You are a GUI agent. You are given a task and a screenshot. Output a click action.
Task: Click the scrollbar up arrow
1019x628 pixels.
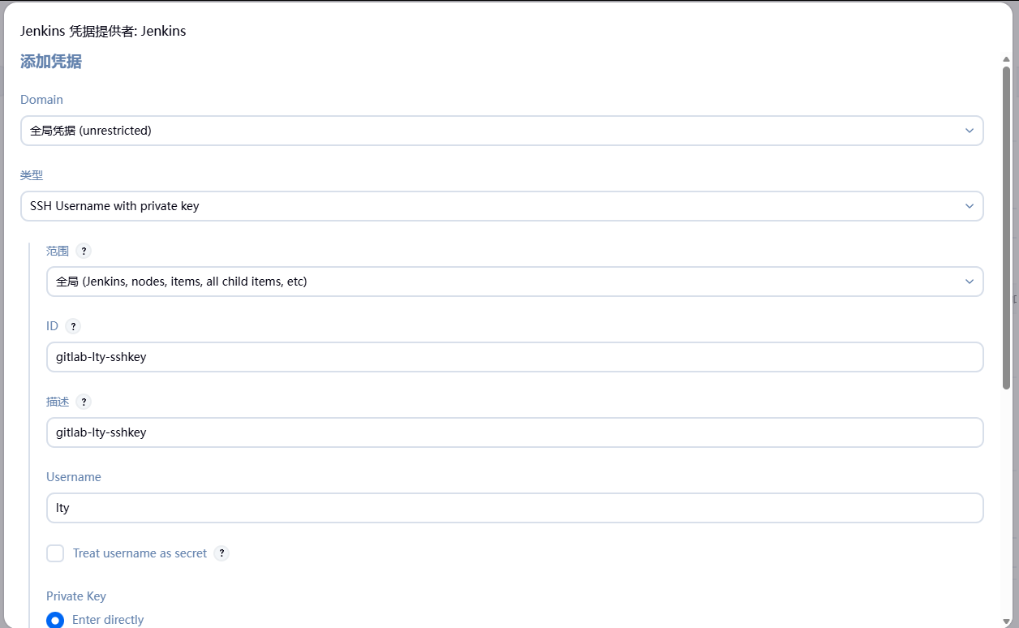click(1007, 58)
